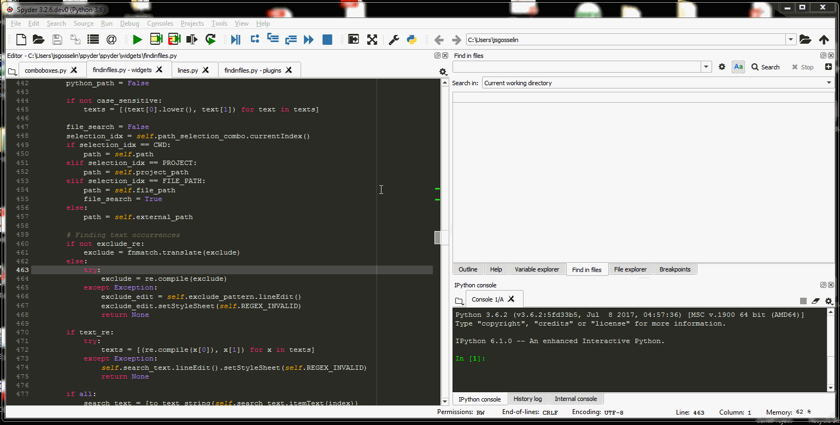The width and height of the screenshot is (840, 425).
Task: Toggle regular expression search in Find in files
Action: 722,67
